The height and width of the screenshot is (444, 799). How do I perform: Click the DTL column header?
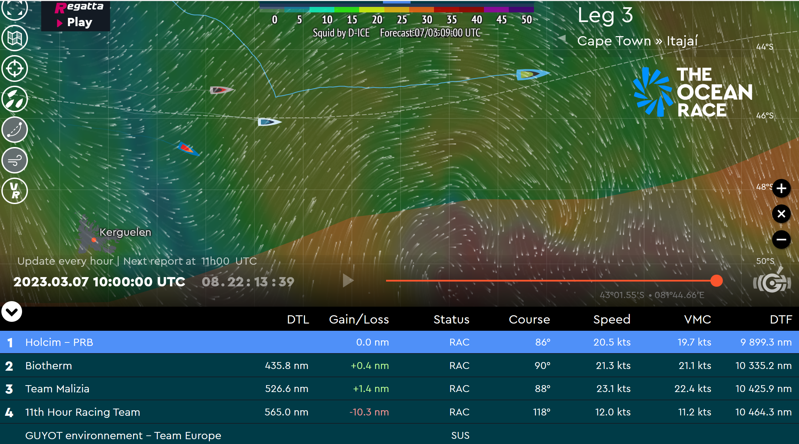click(x=298, y=319)
